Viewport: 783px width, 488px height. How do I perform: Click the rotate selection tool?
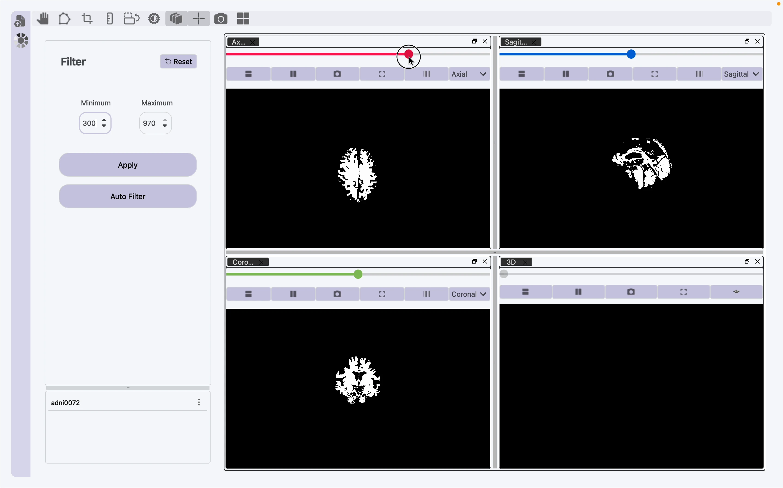[x=131, y=19]
